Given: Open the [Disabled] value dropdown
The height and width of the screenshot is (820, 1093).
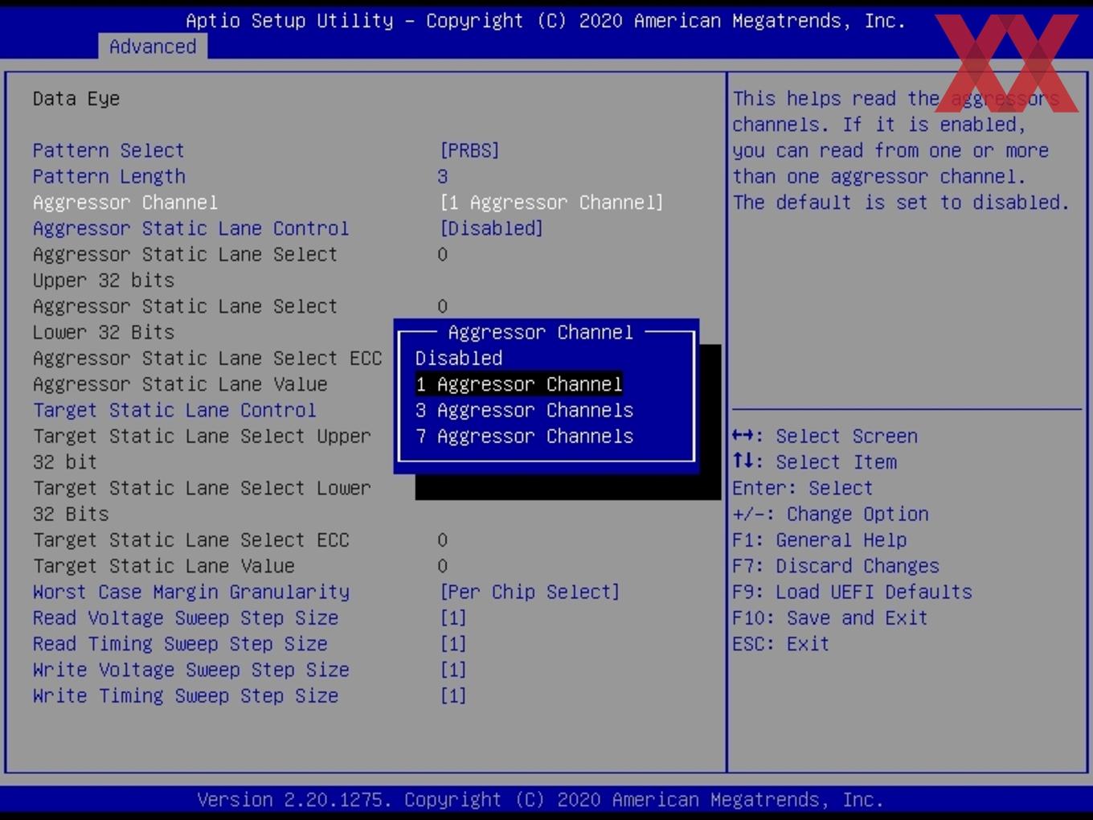Looking at the screenshot, I should pos(492,228).
